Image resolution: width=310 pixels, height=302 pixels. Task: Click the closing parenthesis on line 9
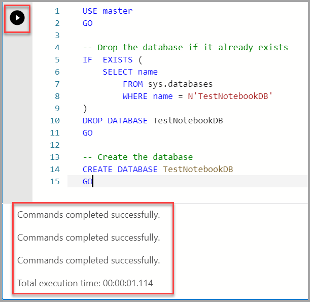pyautogui.click(x=85, y=108)
